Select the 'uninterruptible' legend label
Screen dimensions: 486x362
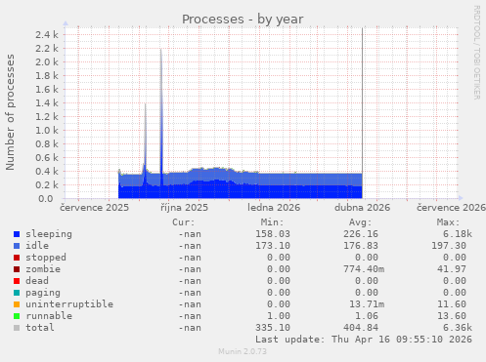[69, 304]
